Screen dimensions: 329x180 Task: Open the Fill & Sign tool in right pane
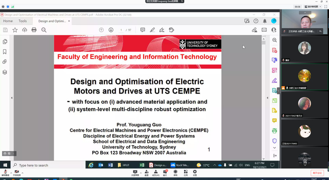tap(275, 80)
